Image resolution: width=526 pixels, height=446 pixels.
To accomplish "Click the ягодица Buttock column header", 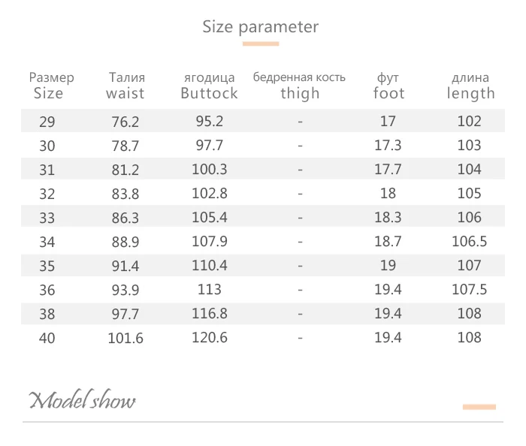I will point(209,86).
